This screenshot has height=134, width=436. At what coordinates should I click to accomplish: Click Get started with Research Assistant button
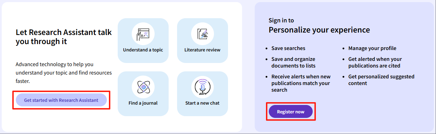click(x=61, y=100)
